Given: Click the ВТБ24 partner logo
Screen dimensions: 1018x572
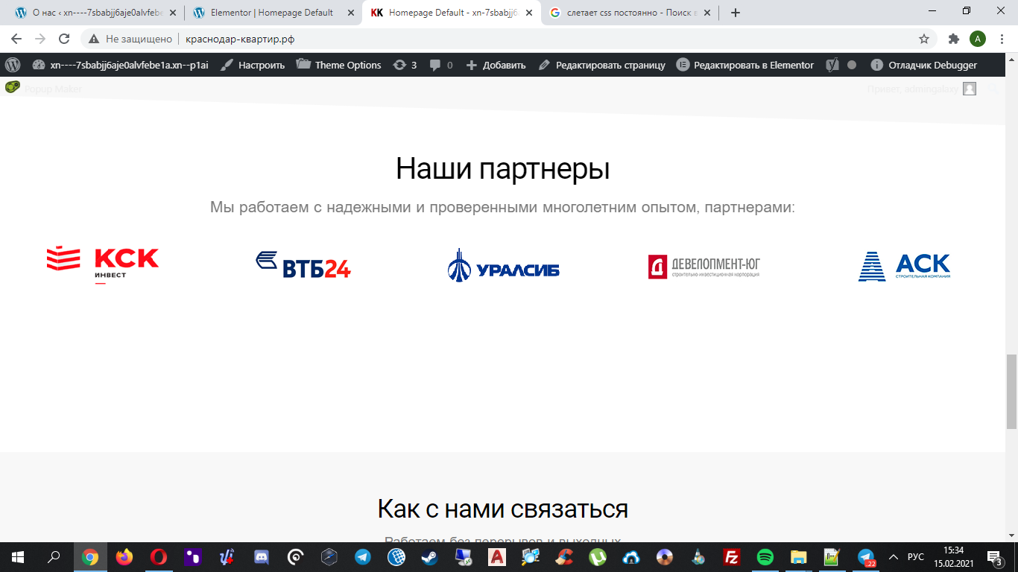Looking at the screenshot, I should pyautogui.click(x=303, y=265).
